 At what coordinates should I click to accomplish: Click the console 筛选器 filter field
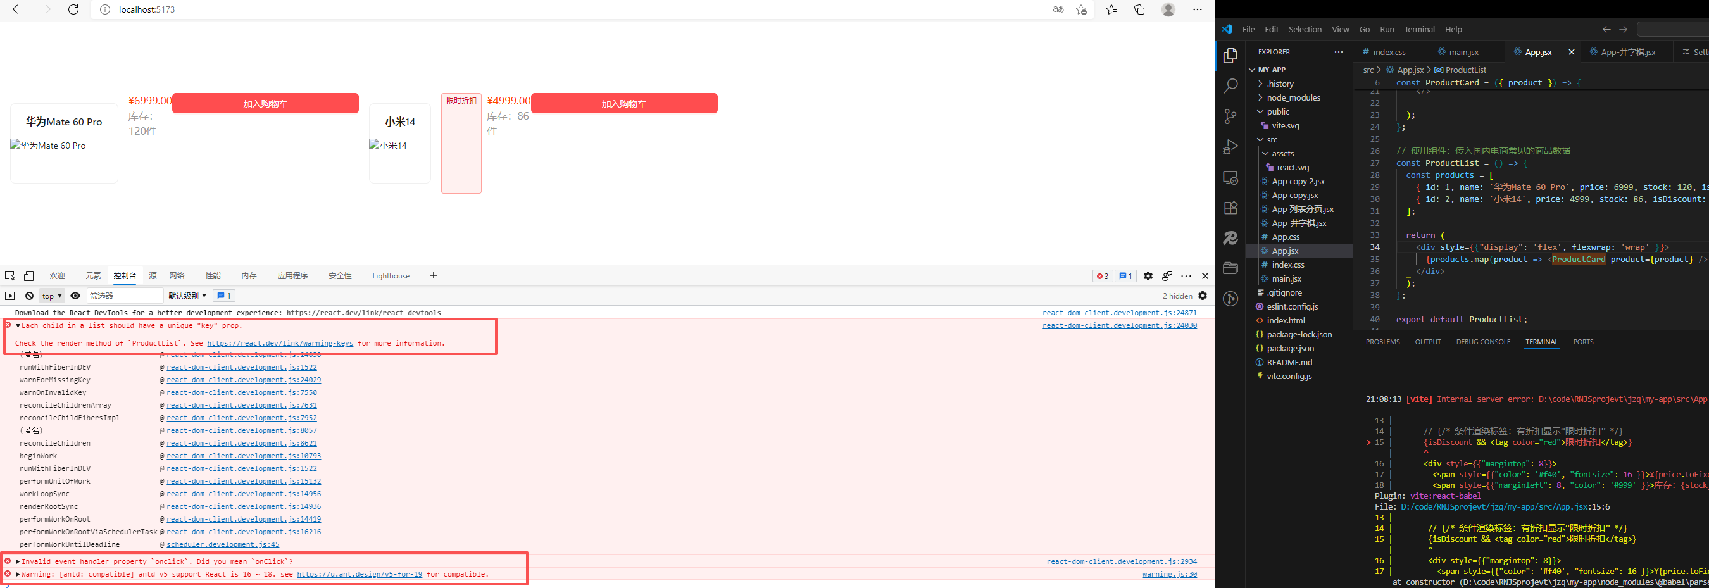125,296
